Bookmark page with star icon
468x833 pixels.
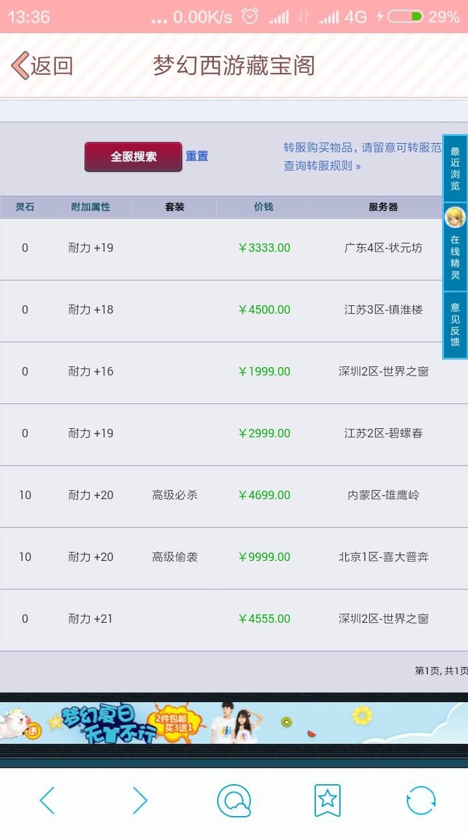328,800
